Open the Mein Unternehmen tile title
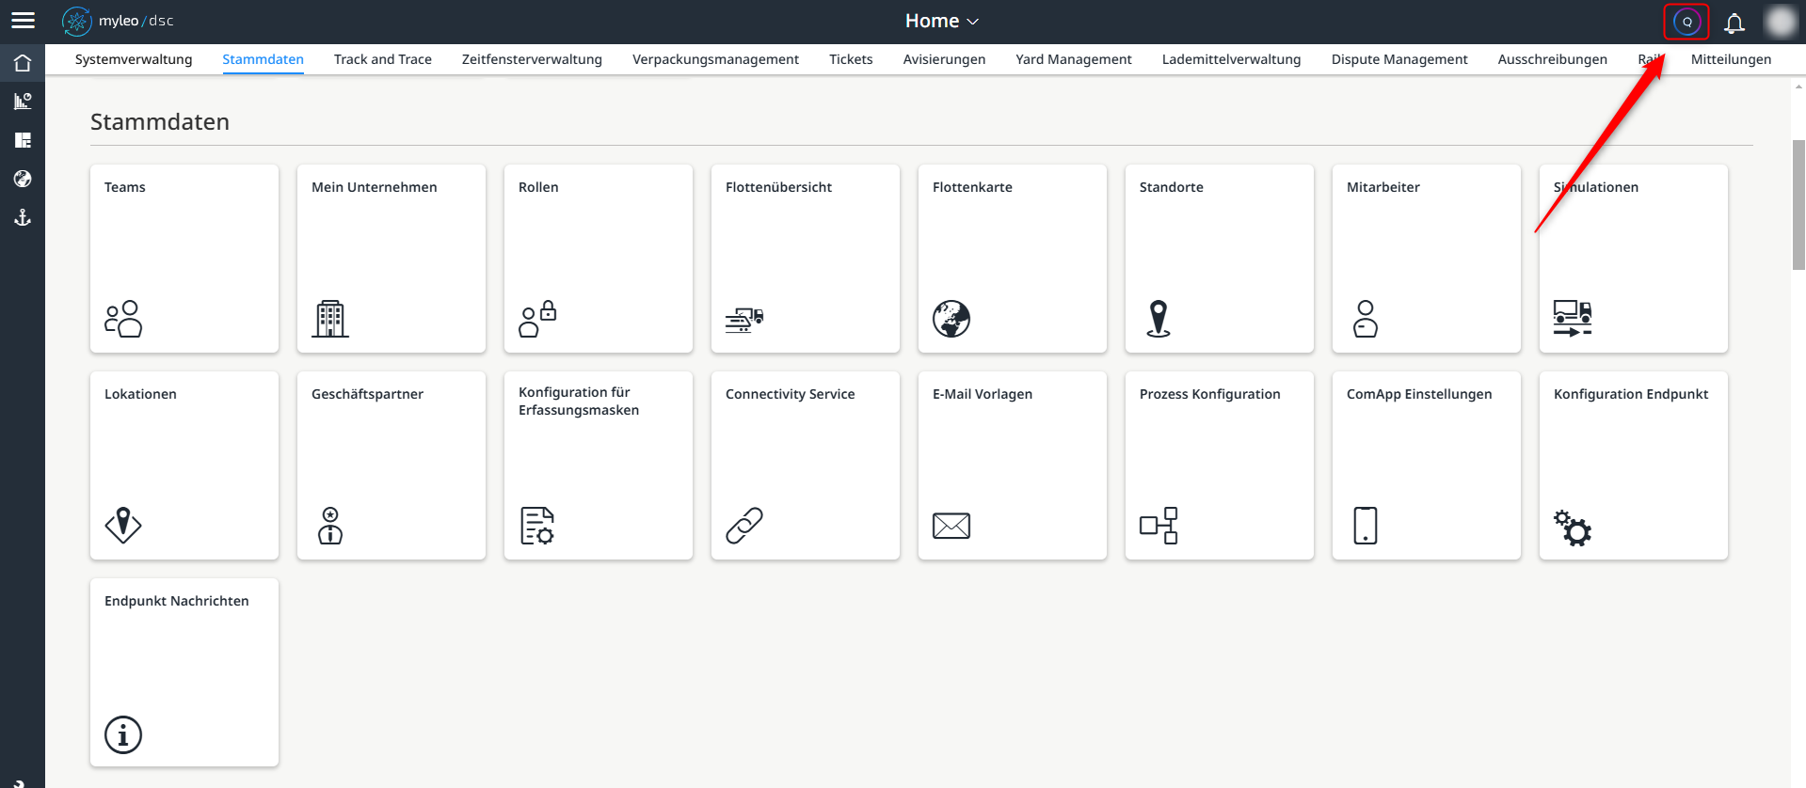This screenshot has width=1806, height=788. click(x=375, y=187)
